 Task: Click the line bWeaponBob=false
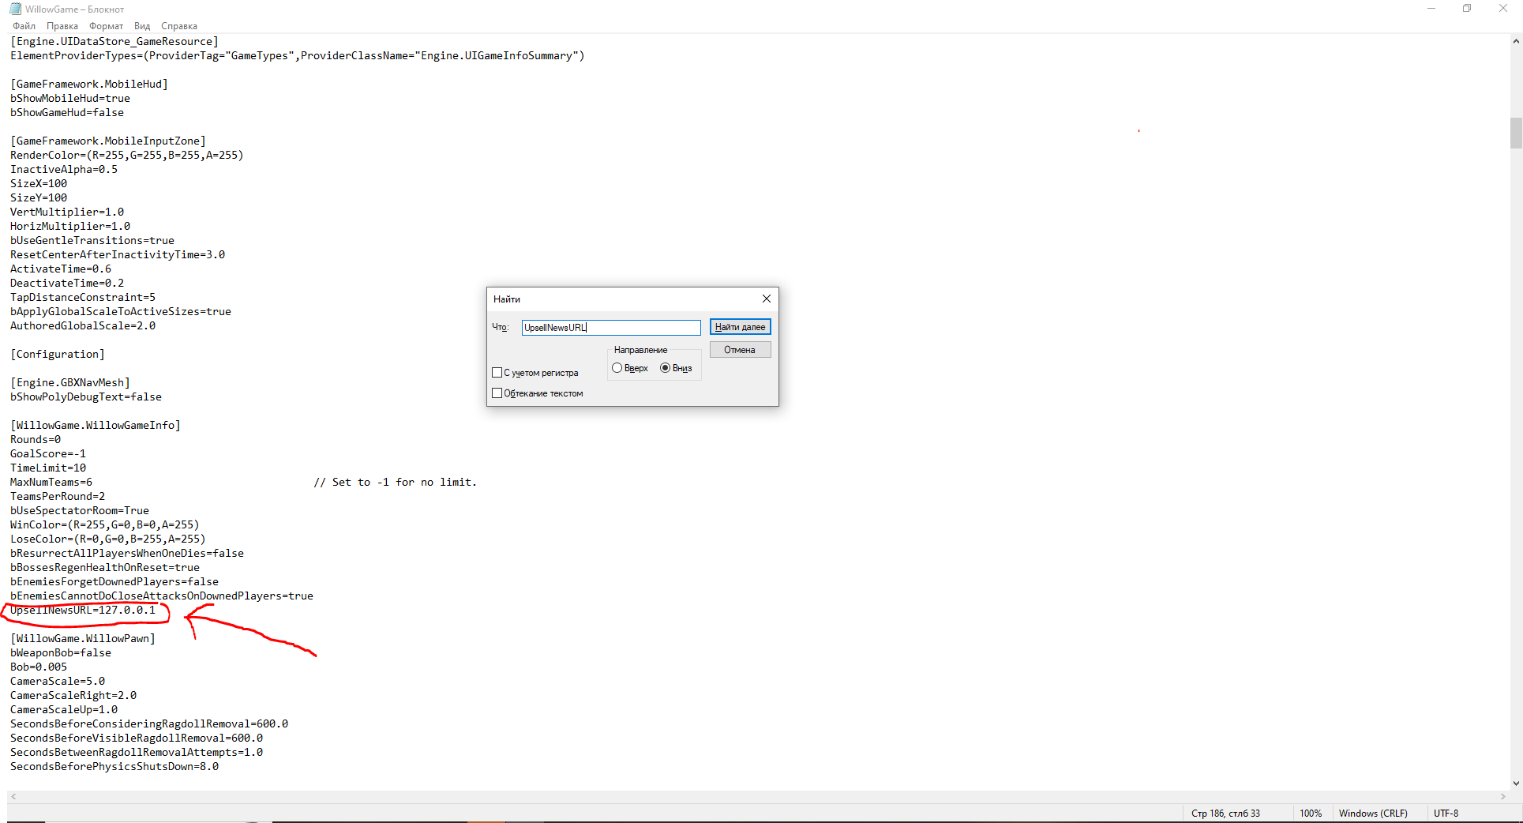coord(61,653)
